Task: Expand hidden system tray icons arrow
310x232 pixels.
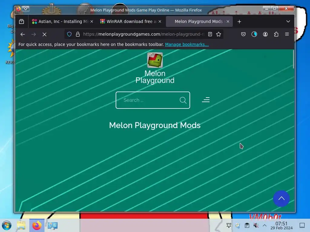Action: coord(265,225)
